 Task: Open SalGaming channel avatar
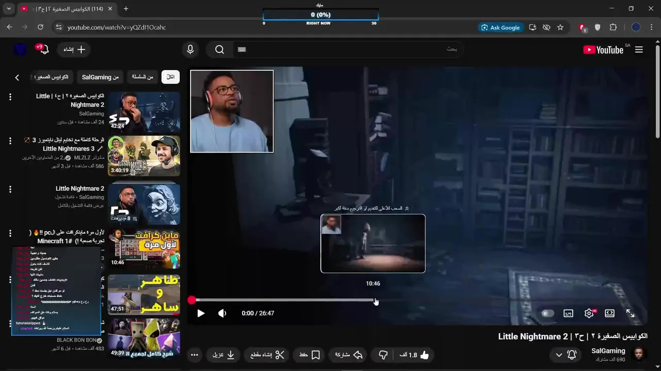(639, 355)
